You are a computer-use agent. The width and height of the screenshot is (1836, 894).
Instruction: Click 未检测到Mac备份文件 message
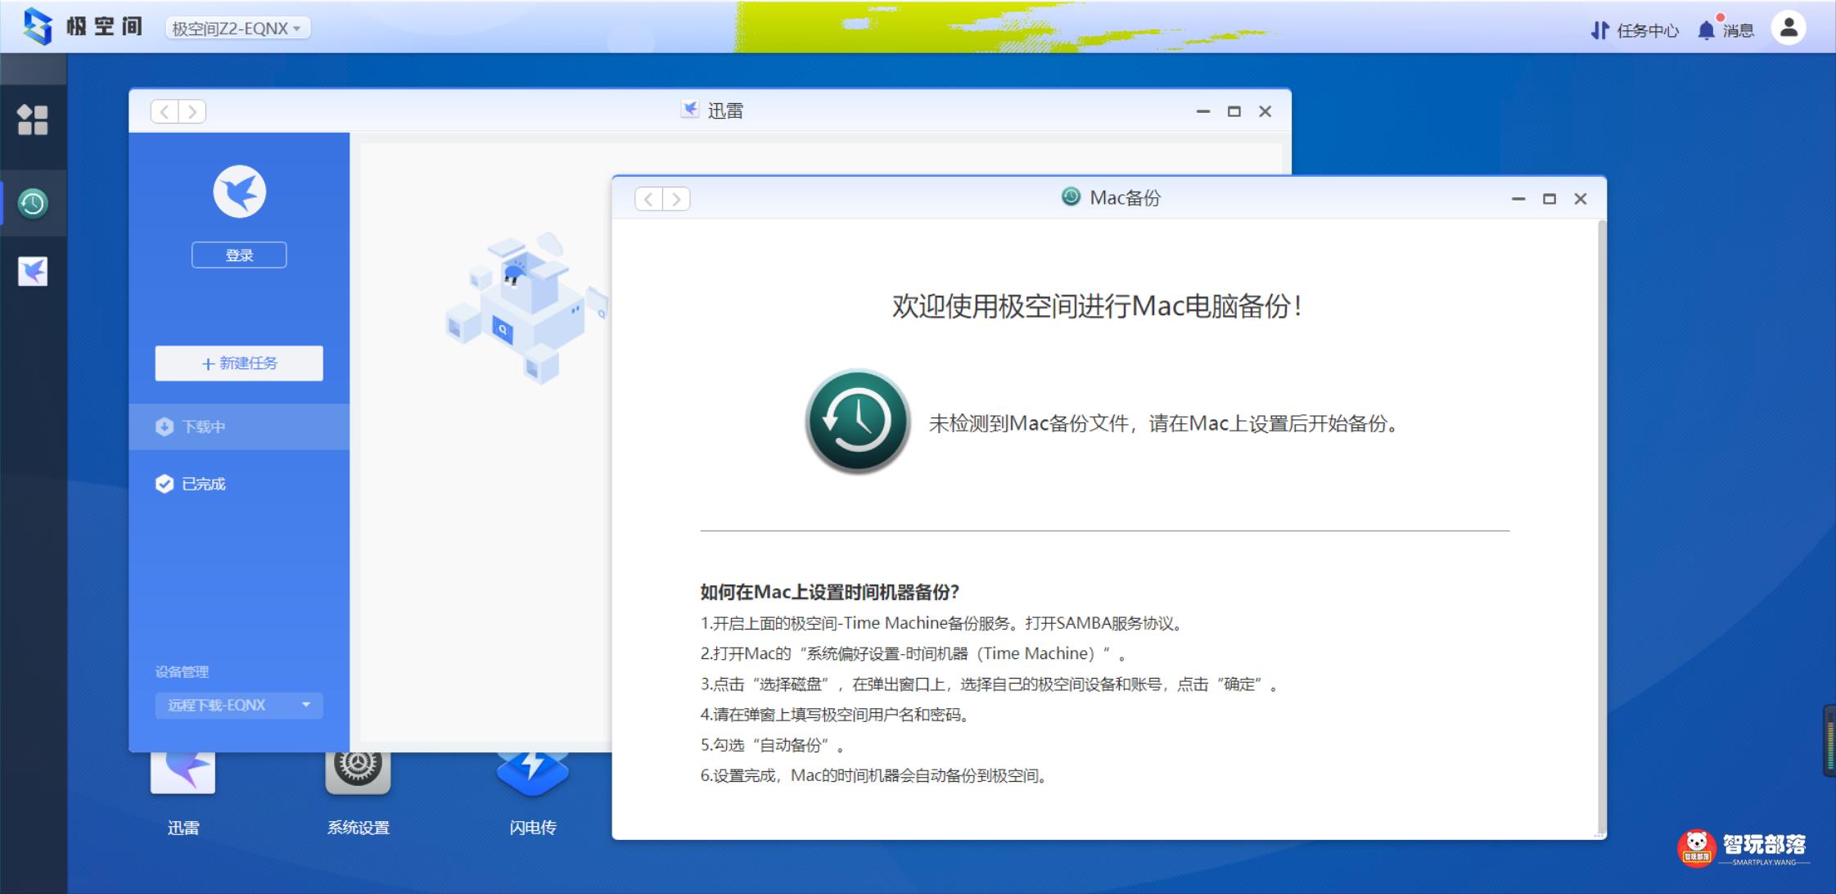coord(1165,423)
